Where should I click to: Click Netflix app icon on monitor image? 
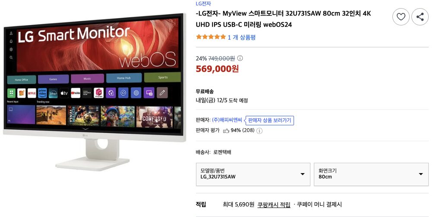coord(32,93)
